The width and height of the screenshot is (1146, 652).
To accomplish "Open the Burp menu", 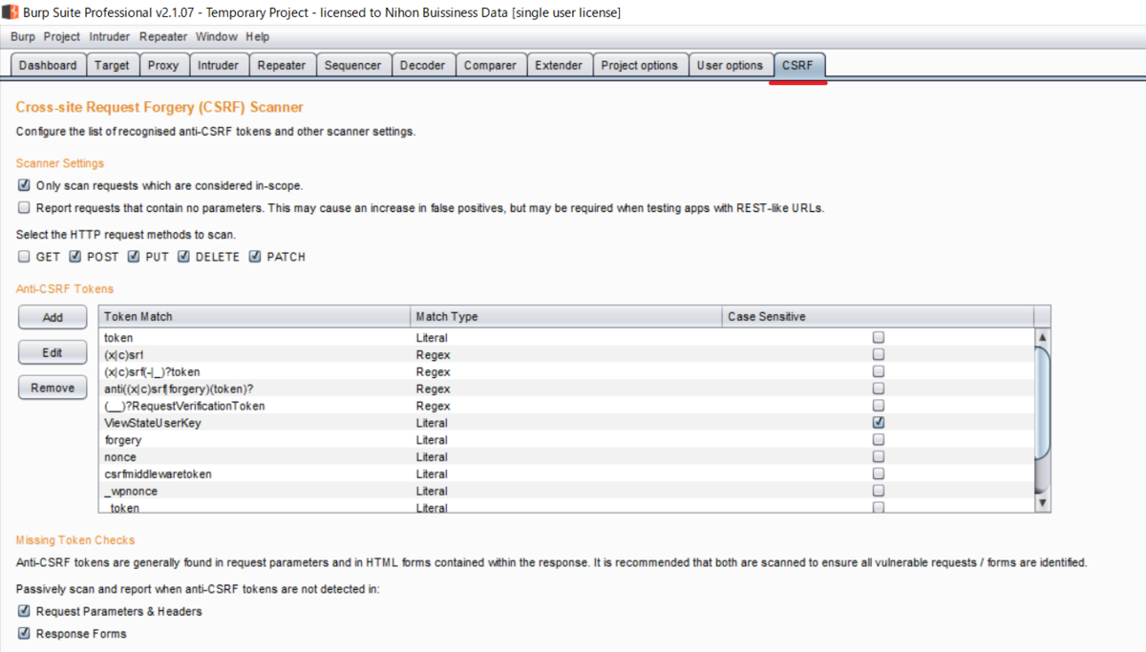I will [21, 36].
